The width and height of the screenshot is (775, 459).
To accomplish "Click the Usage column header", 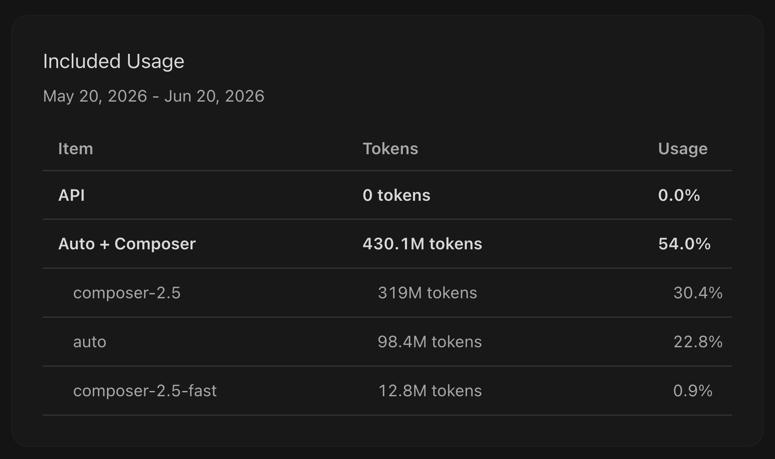I will [682, 148].
